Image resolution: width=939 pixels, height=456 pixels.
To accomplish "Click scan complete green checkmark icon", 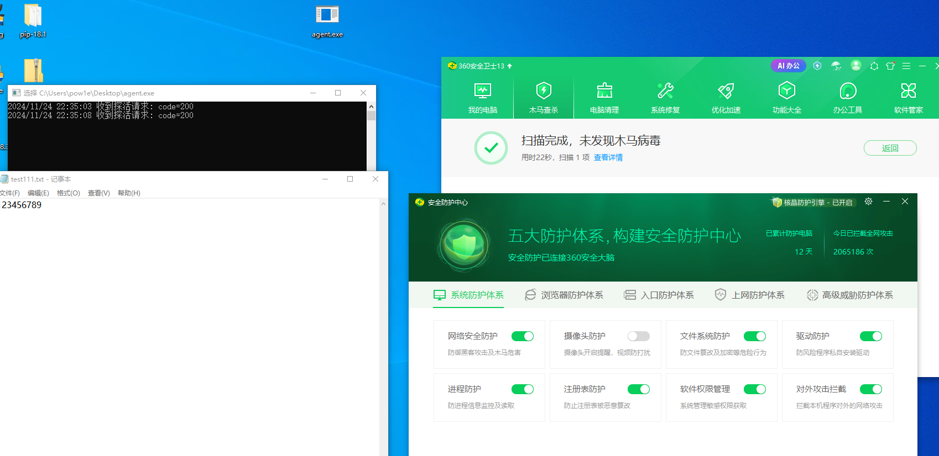I will pos(491,148).
